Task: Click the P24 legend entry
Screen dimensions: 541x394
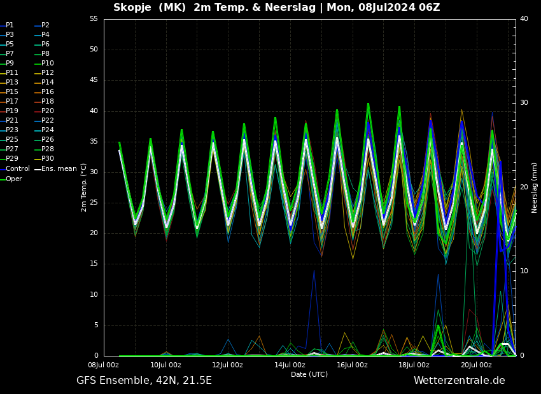Action: pos(47,130)
